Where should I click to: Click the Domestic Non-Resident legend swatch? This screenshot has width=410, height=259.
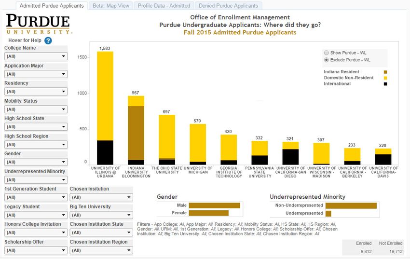385,78
